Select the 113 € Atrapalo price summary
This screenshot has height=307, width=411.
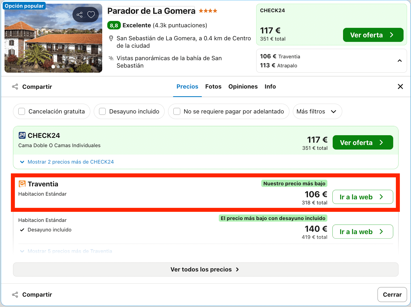point(279,65)
